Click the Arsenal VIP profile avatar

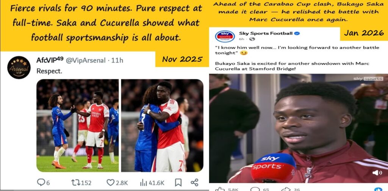(19, 67)
